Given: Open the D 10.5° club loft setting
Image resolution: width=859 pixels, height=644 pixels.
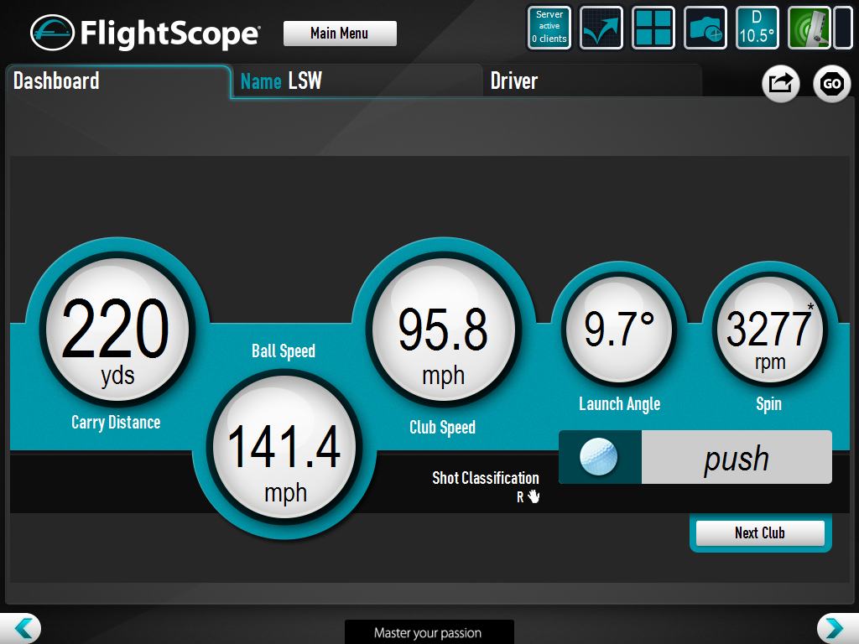Looking at the screenshot, I should point(757,28).
